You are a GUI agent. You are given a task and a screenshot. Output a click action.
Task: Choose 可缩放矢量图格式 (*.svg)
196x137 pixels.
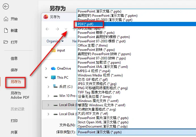pos(136,109)
